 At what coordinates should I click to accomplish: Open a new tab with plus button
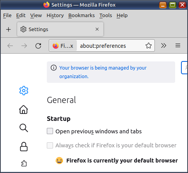click(9, 30)
